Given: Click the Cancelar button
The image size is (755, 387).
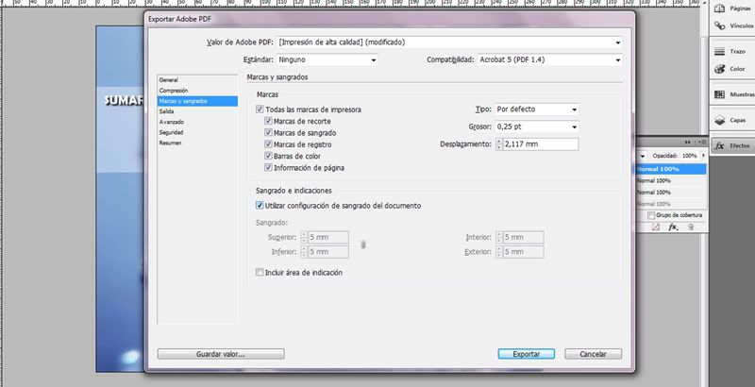Looking at the screenshot, I should 593,354.
